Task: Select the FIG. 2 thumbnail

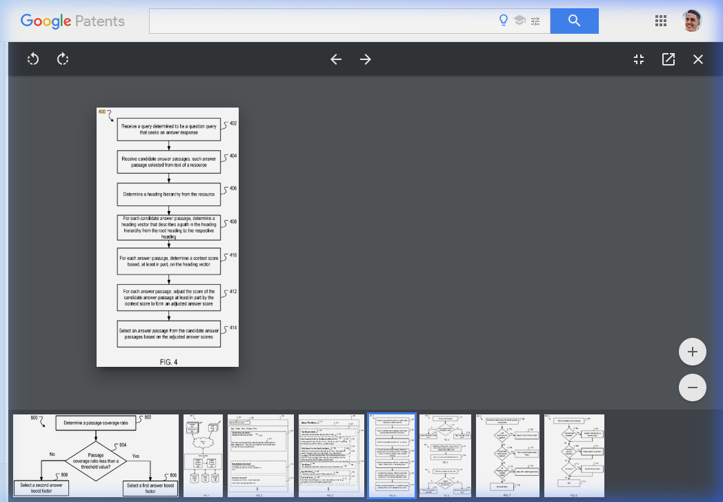Action: (261, 455)
